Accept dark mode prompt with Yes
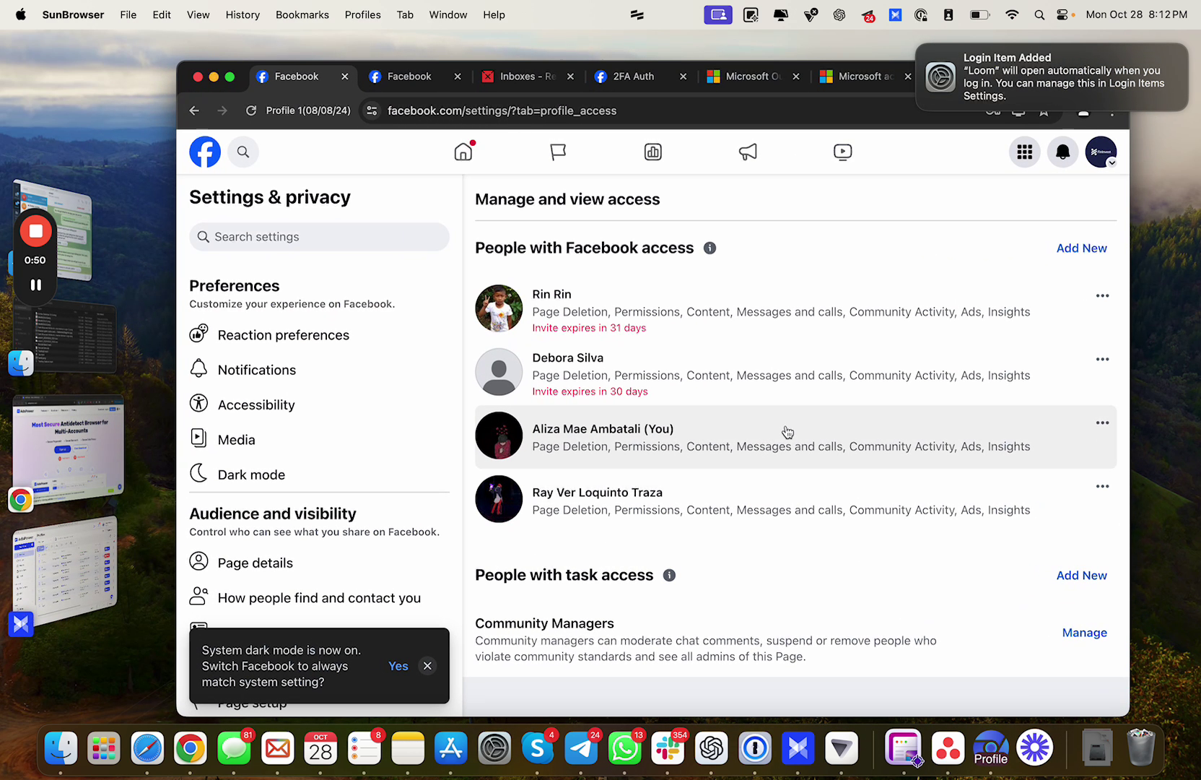 click(398, 666)
